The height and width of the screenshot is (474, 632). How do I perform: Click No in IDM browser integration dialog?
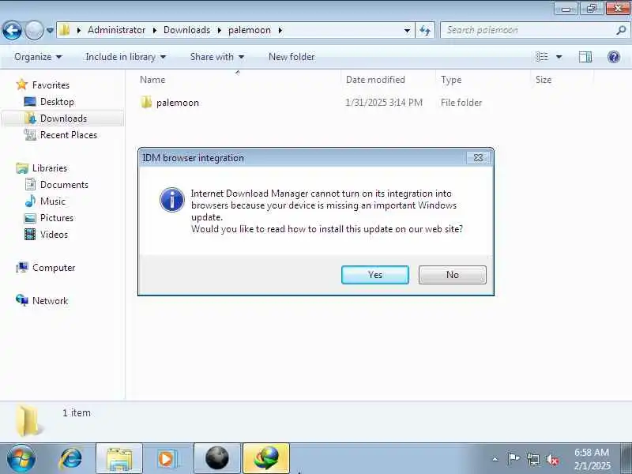pos(452,275)
